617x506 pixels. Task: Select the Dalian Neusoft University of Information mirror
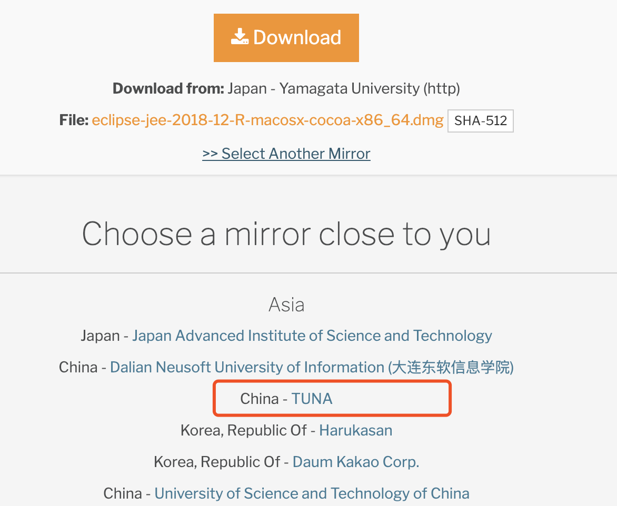(312, 367)
